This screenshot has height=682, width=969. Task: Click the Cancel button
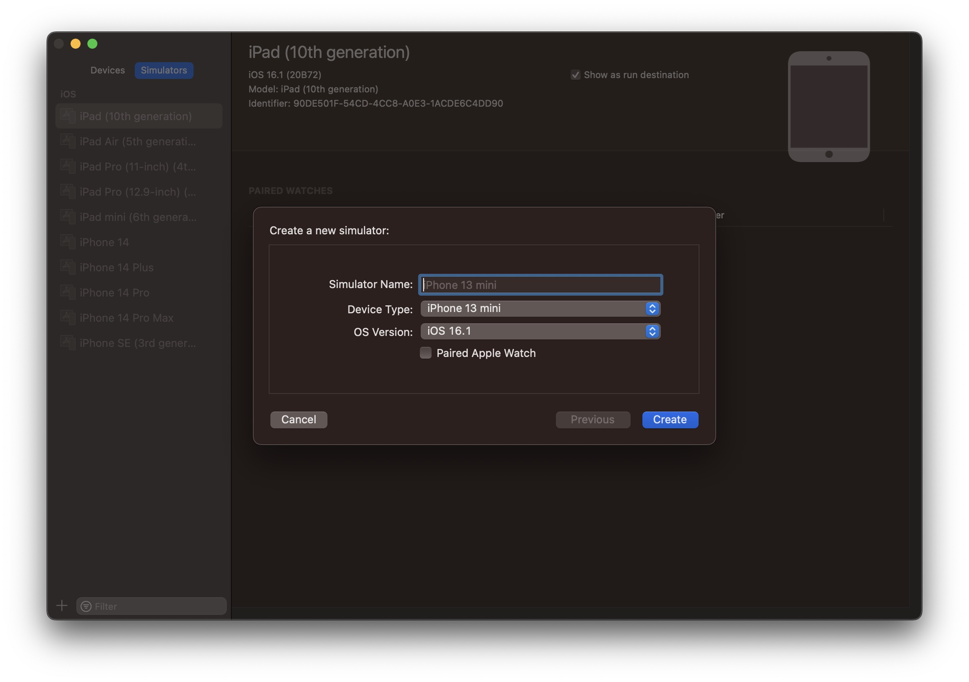pos(299,420)
